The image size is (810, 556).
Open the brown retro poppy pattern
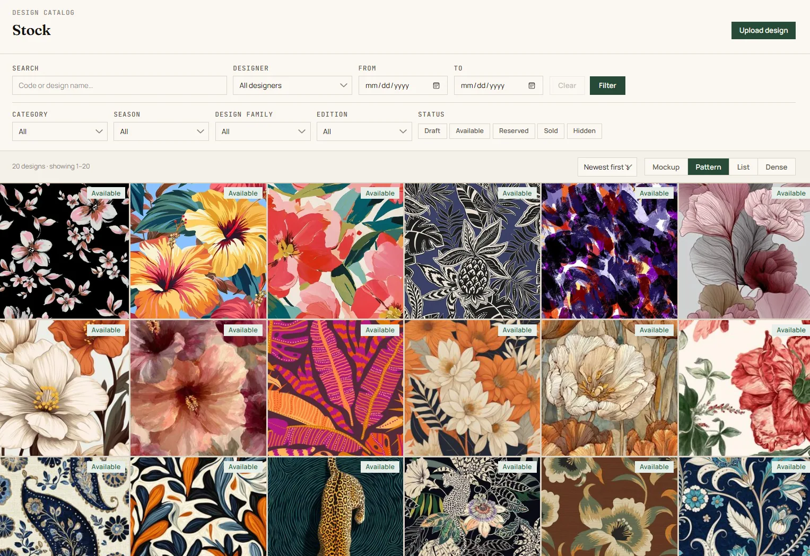tap(609, 507)
